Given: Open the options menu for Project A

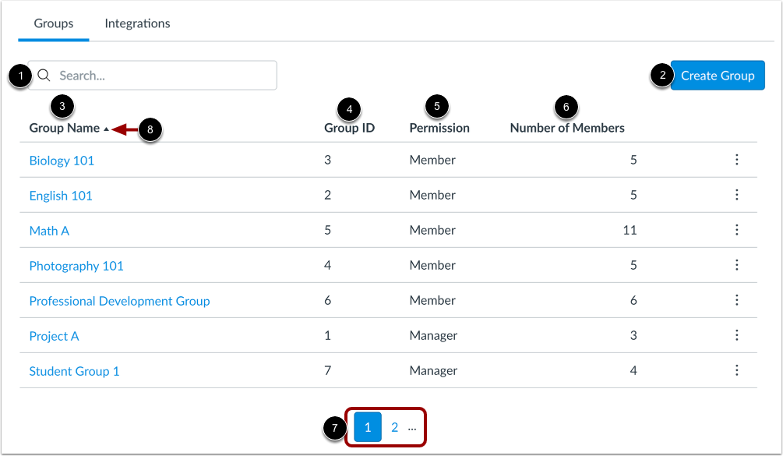Looking at the screenshot, I should click(x=737, y=335).
